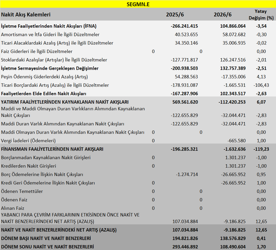Viewport: 276px width, 250px height.
Task: Click the value -200.938.503
Action: click(184, 68)
